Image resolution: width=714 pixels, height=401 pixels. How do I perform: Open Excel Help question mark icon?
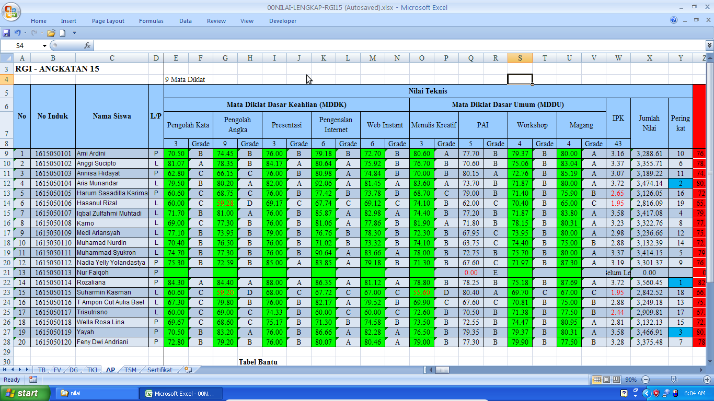click(674, 20)
